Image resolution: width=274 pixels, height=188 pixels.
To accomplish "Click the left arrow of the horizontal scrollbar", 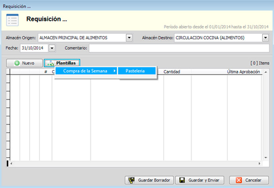I will [11, 163].
